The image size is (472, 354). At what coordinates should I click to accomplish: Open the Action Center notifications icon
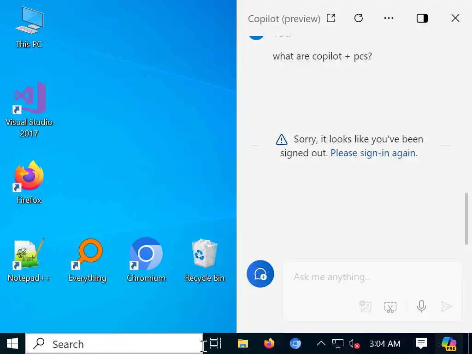click(421, 343)
